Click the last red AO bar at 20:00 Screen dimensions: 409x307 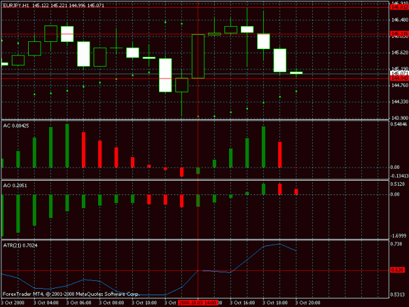pyautogui.click(x=296, y=192)
